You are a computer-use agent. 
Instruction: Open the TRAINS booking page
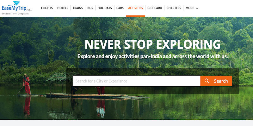coord(77,8)
